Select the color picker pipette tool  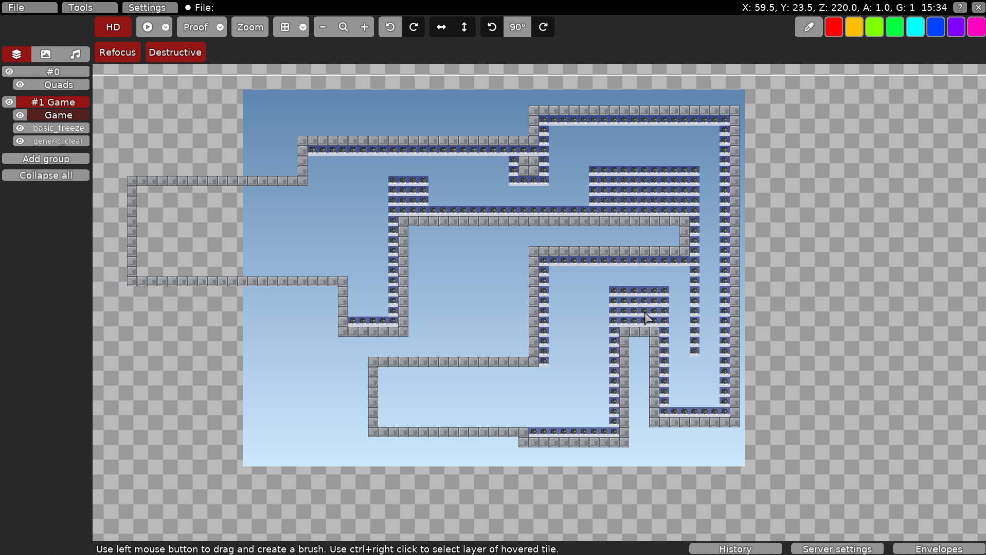809,27
